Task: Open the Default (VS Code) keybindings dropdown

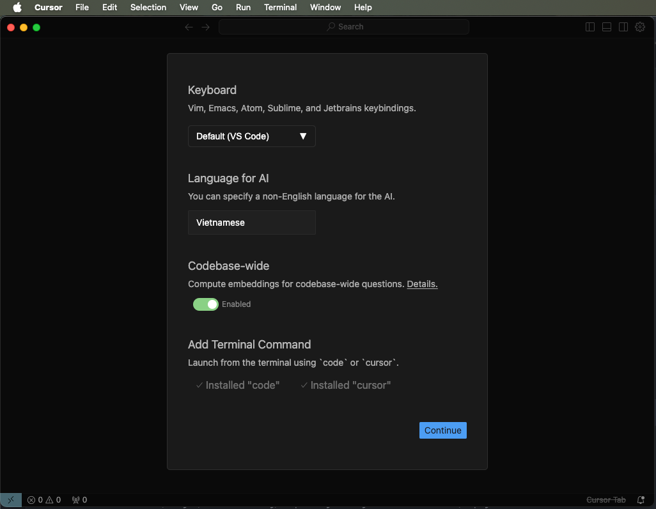Action: [x=251, y=136]
